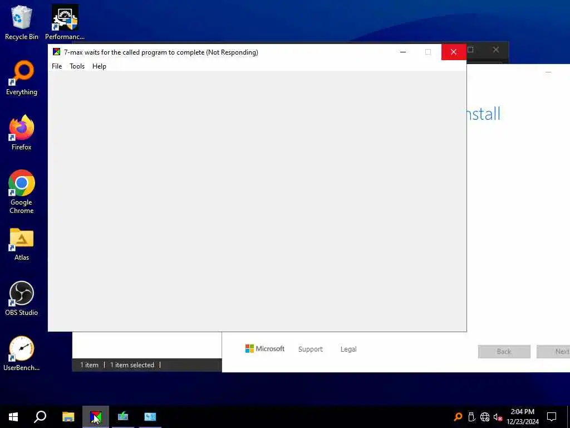Click the Support link in Microsoft installer
This screenshot has width=570, height=428.
tap(311, 349)
